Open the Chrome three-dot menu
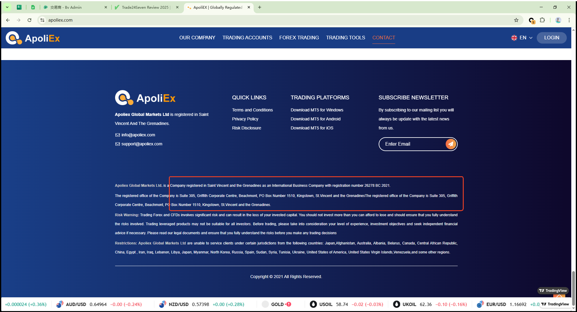The height and width of the screenshot is (312, 577). [569, 20]
